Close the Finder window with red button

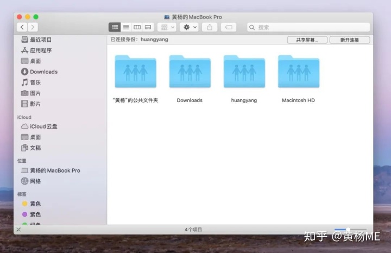click(20, 17)
